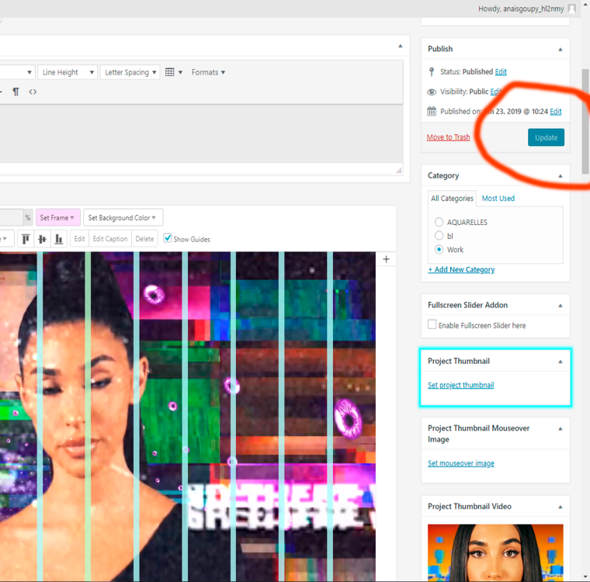
Task: Open the Formats menu
Action: pos(208,72)
